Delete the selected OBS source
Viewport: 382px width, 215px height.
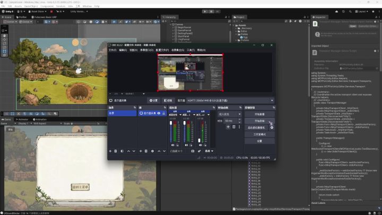(x=146, y=151)
